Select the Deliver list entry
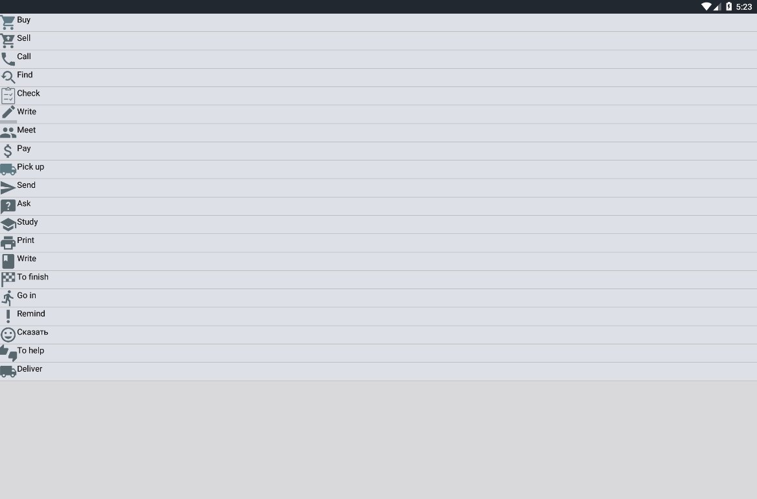Viewport: 757px width, 499px height. point(378,372)
